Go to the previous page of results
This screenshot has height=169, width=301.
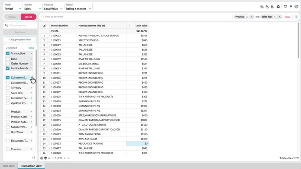pyautogui.click(x=53, y=158)
